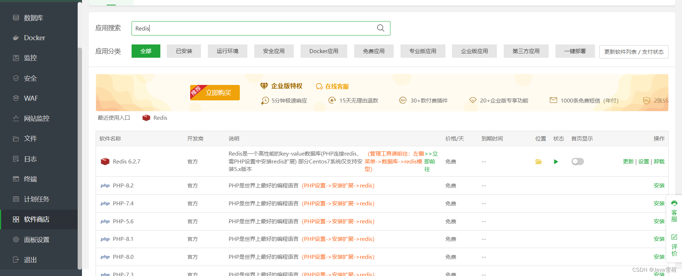This screenshot has height=276, width=682.
Task: Open the 面板设置 gear sidebar icon
Action: point(16,239)
